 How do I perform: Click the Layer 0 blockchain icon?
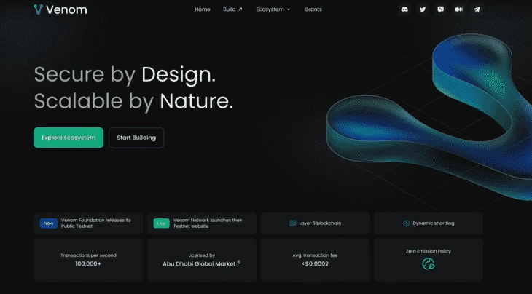(x=292, y=223)
